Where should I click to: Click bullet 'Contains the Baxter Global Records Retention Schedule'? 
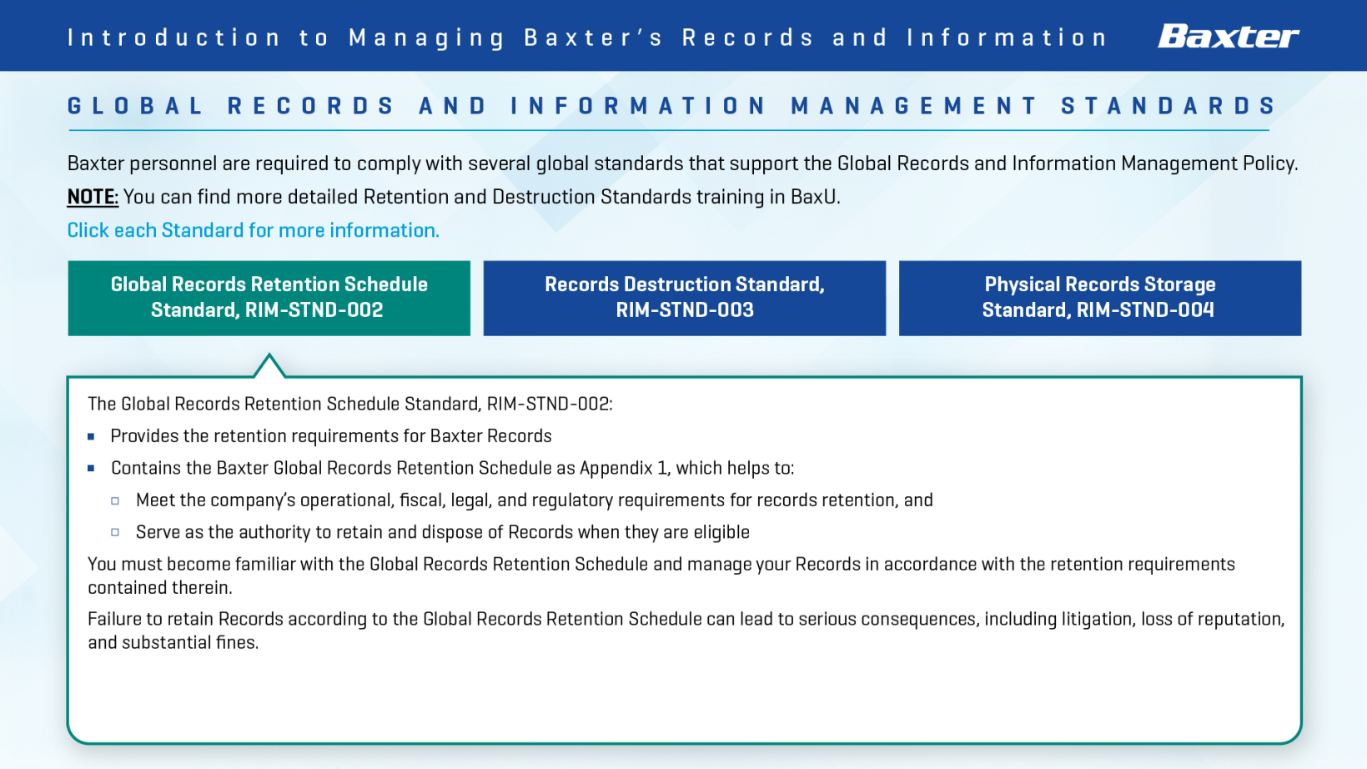click(x=452, y=468)
